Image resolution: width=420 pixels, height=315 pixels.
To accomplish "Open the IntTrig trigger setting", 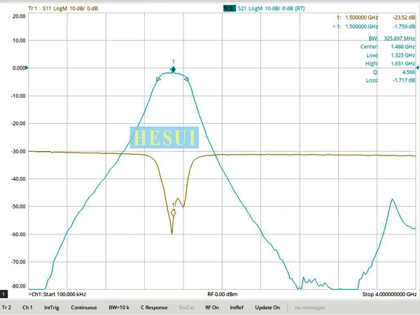I will pos(51,307).
